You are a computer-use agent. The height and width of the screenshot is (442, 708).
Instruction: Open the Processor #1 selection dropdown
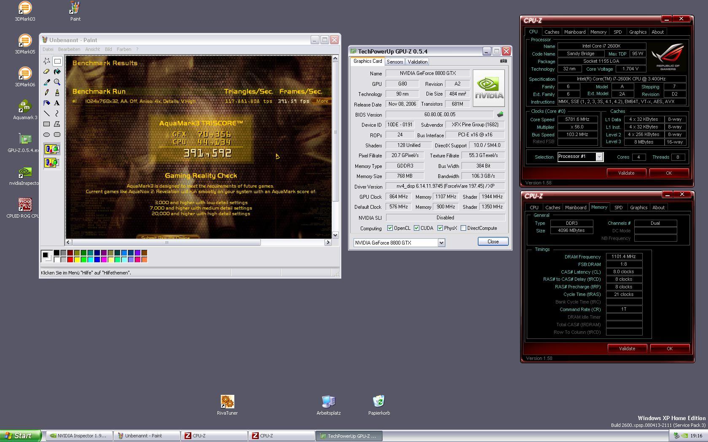pyautogui.click(x=599, y=157)
